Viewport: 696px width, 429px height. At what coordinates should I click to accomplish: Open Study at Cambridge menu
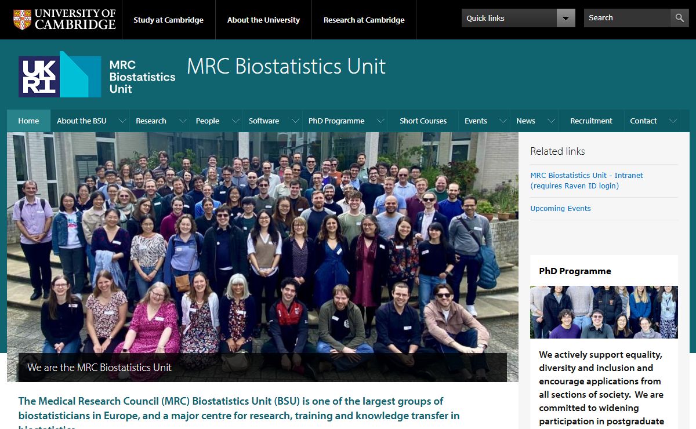(168, 20)
